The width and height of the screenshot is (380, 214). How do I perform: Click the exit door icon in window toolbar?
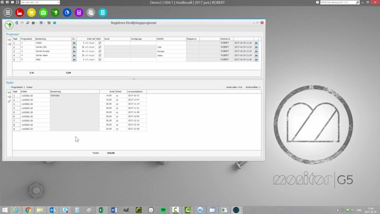point(17,23)
